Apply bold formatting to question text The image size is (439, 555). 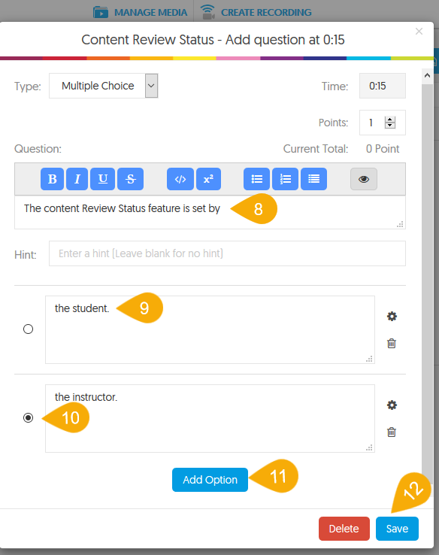pos(52,179)
